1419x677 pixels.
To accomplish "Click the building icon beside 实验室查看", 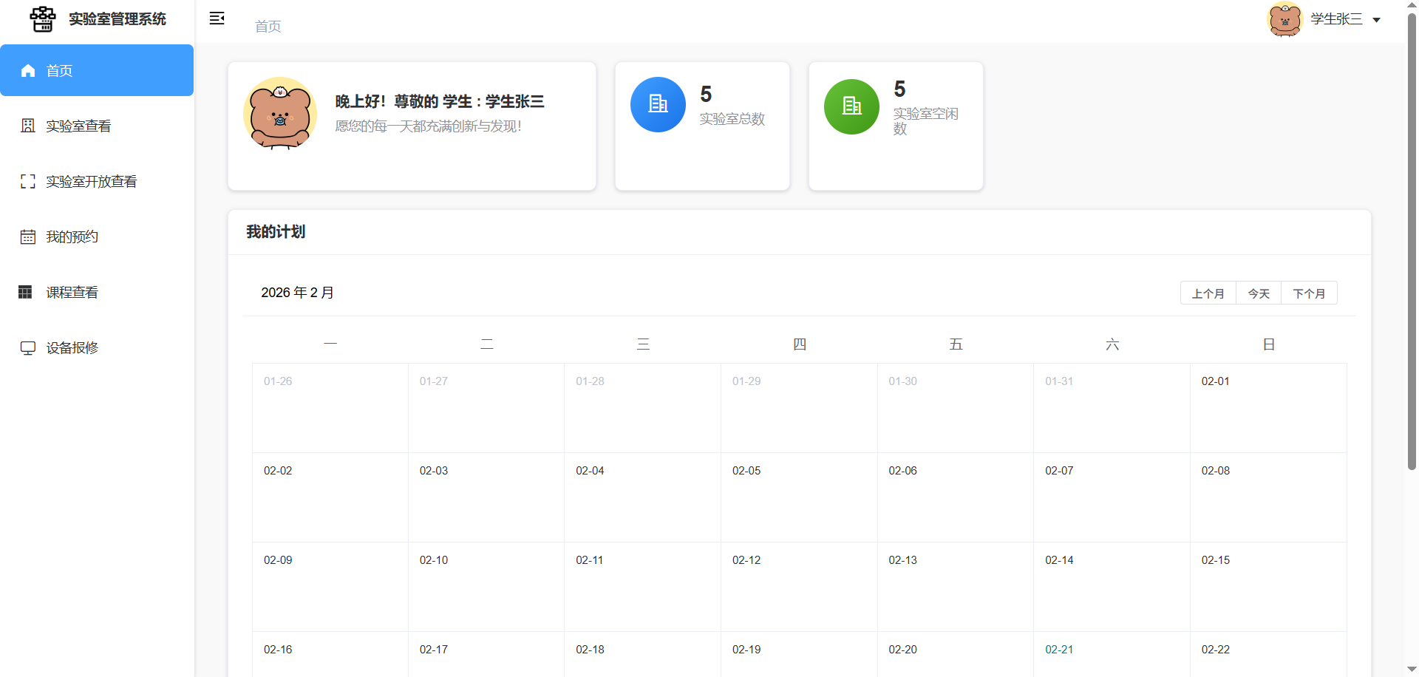I will (x=28, y=126).
